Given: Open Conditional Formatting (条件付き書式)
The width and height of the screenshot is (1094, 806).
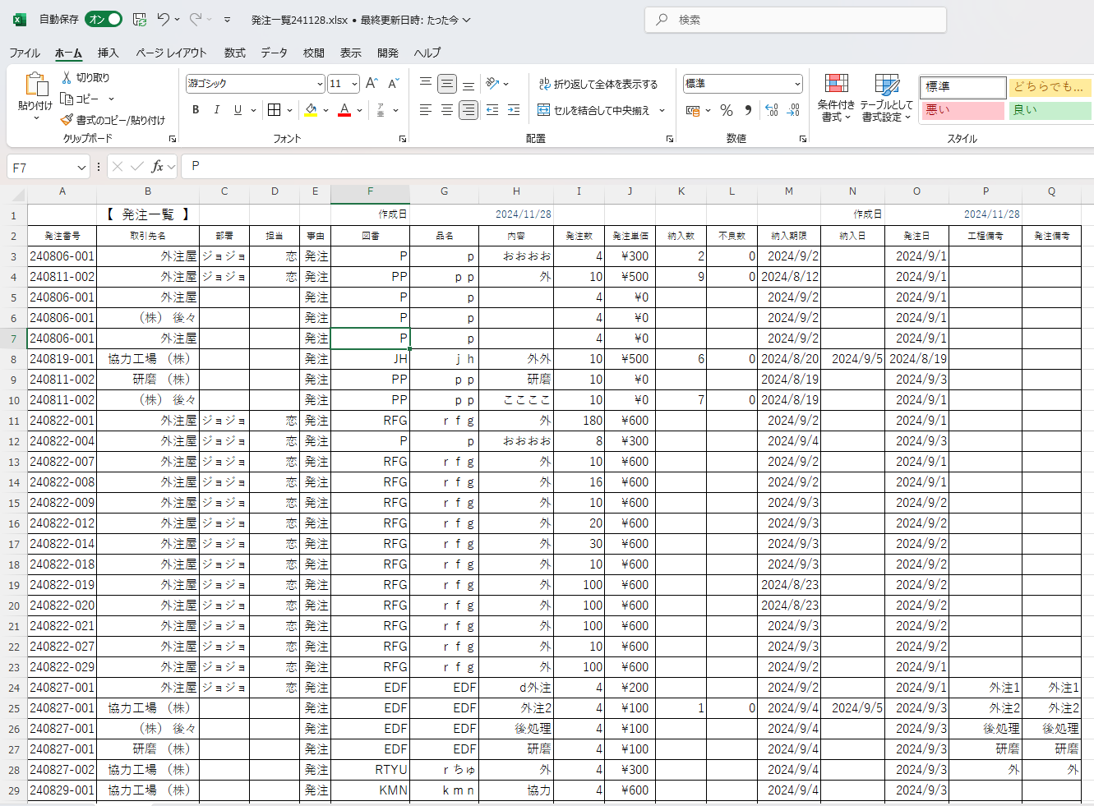Looking at the screenshot, I should [x=836, y=98].
